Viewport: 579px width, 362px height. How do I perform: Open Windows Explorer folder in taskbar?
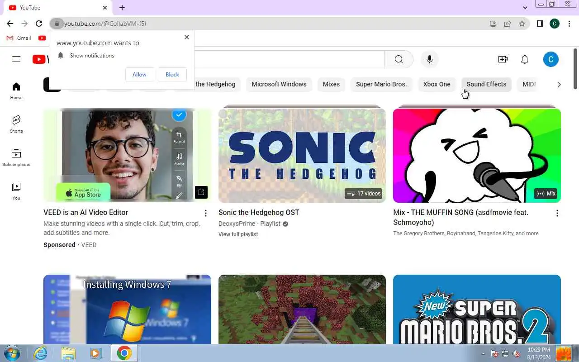tap(68, 353)
